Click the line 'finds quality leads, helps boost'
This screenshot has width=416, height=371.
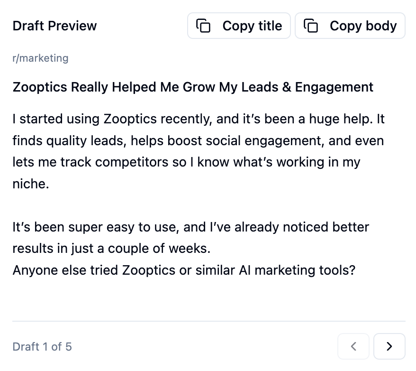tap(198, 140)
